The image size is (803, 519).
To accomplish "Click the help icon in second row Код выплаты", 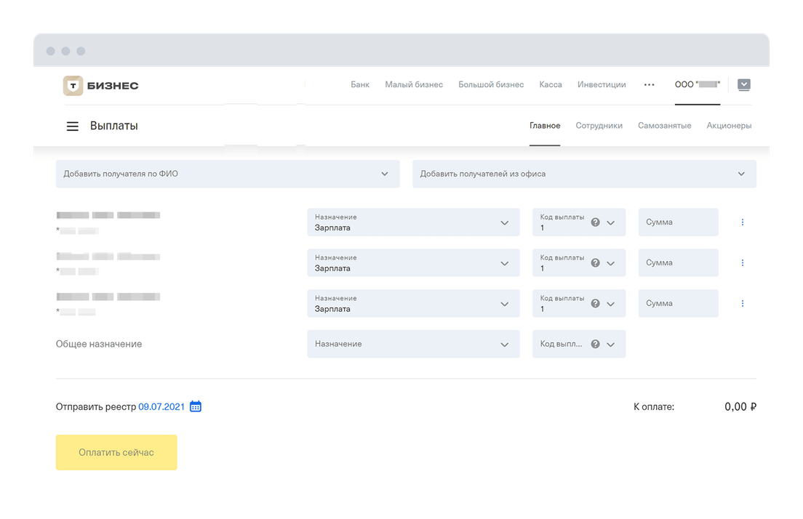I will (595, 263).
